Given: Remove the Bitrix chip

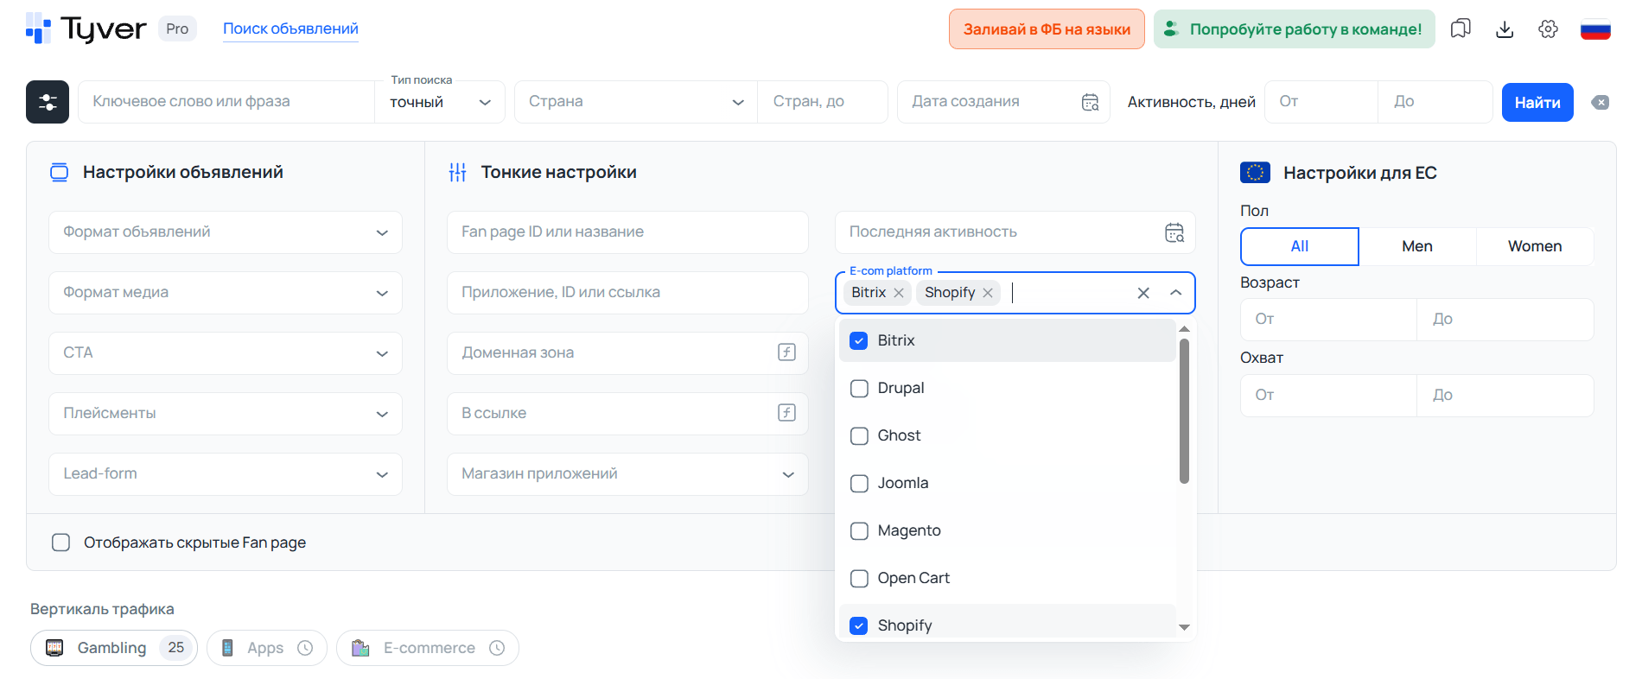Looking at the screenshot, I should (899, 293).
